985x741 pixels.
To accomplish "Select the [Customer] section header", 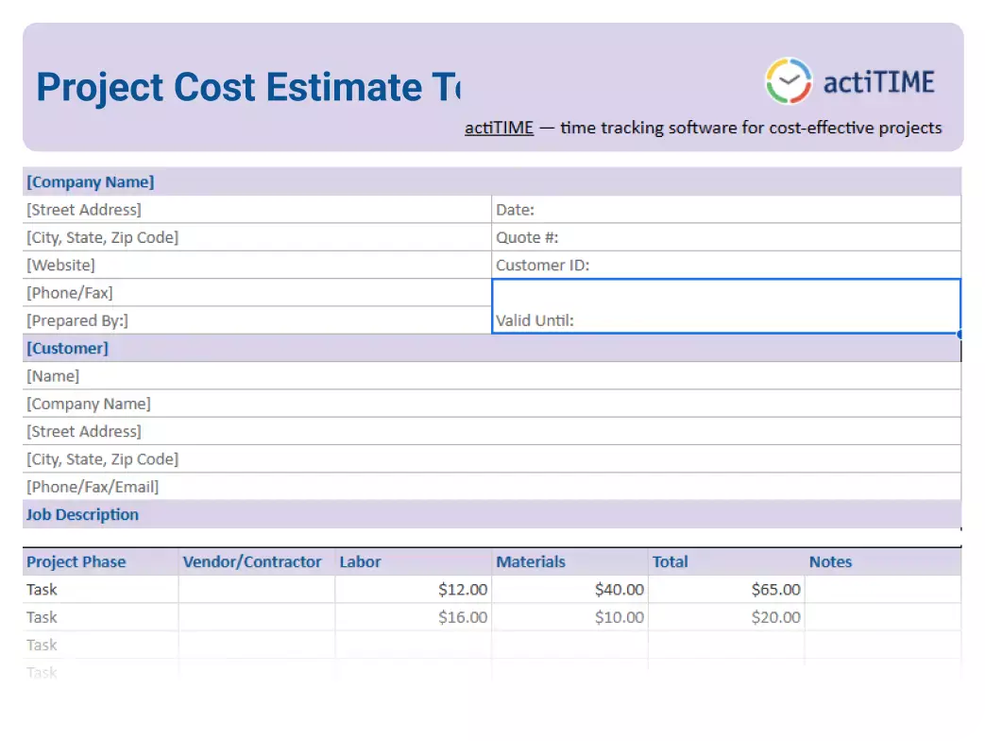I will click(x=67, y=348).
